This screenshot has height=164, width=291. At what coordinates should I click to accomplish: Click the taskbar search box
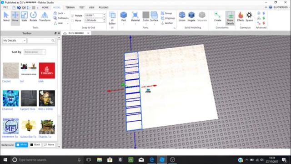click(47, 160)
